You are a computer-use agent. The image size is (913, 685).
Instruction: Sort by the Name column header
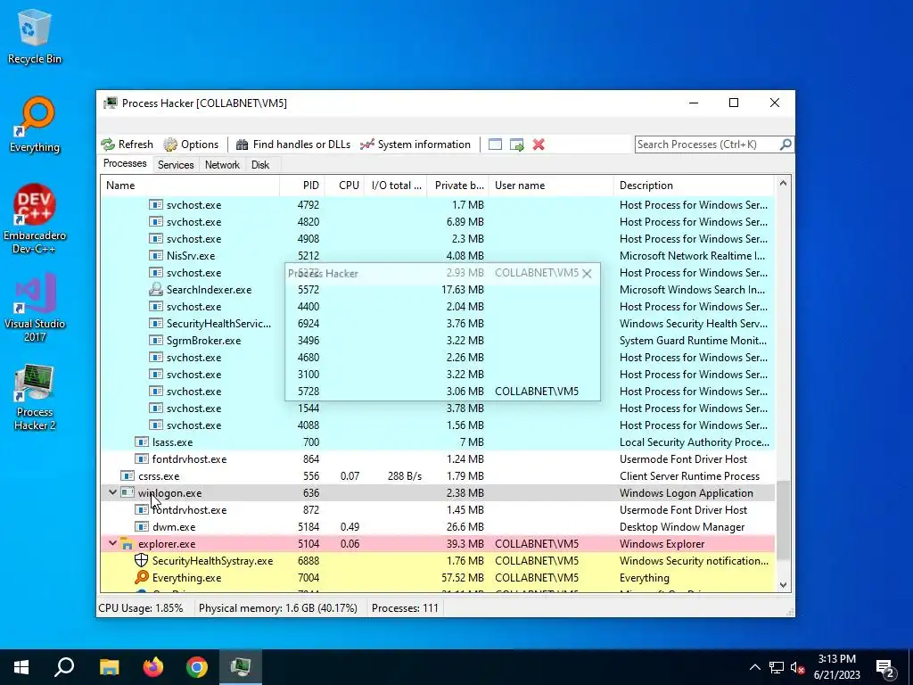pyautogui.click(x=190, y=186)
